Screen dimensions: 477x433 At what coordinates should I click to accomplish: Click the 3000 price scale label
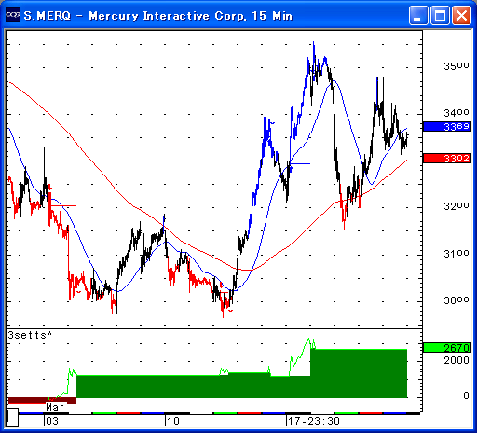click(x=457, y=300)
